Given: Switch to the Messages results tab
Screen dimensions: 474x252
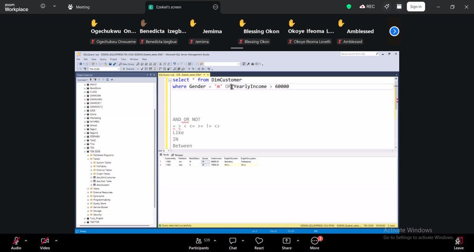Looking at the screenshot, I should coord(178,155).
